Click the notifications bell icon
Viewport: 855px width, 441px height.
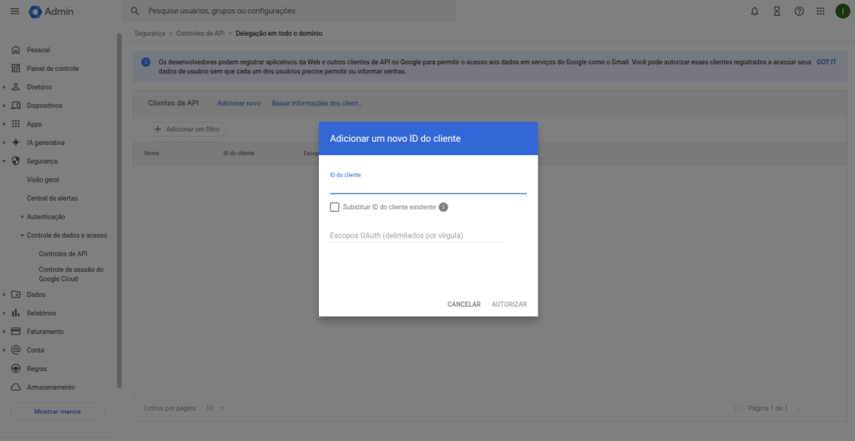click(x=755, y=12)
